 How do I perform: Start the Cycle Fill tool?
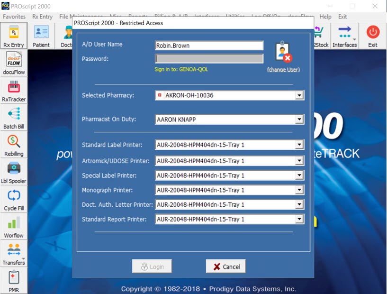pos(14,199)
